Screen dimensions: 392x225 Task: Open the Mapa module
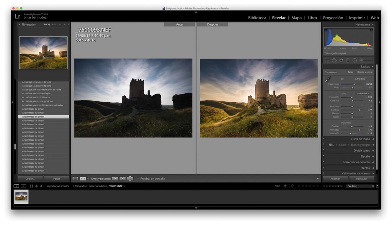[296, 18]
